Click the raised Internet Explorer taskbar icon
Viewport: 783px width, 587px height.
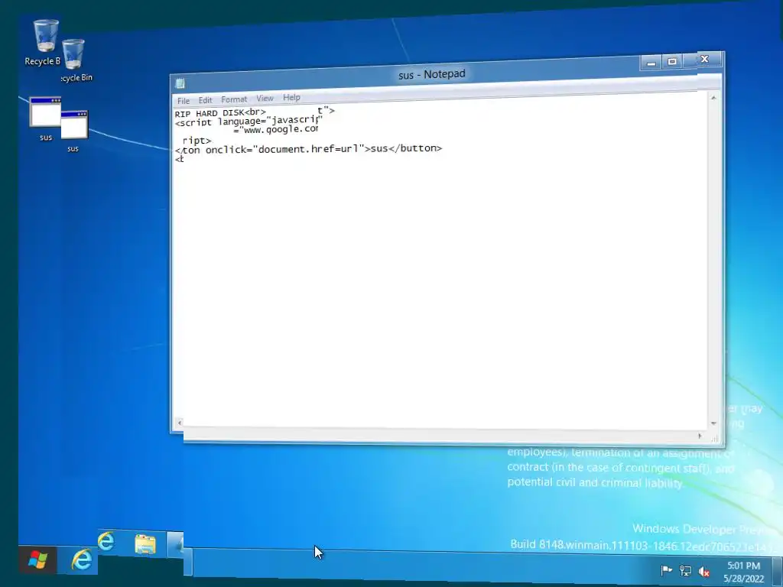coord(106,542)
